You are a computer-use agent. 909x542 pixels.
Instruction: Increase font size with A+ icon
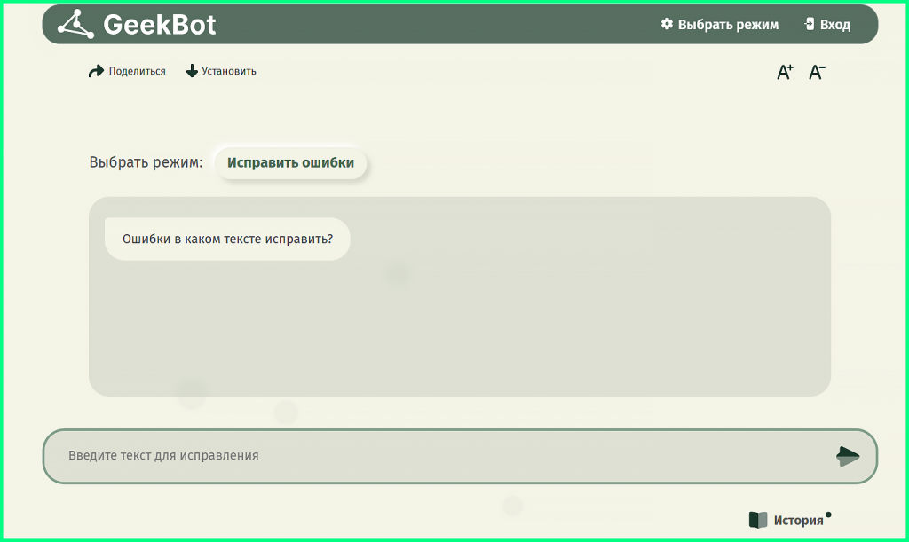click(x=785, y=72)
